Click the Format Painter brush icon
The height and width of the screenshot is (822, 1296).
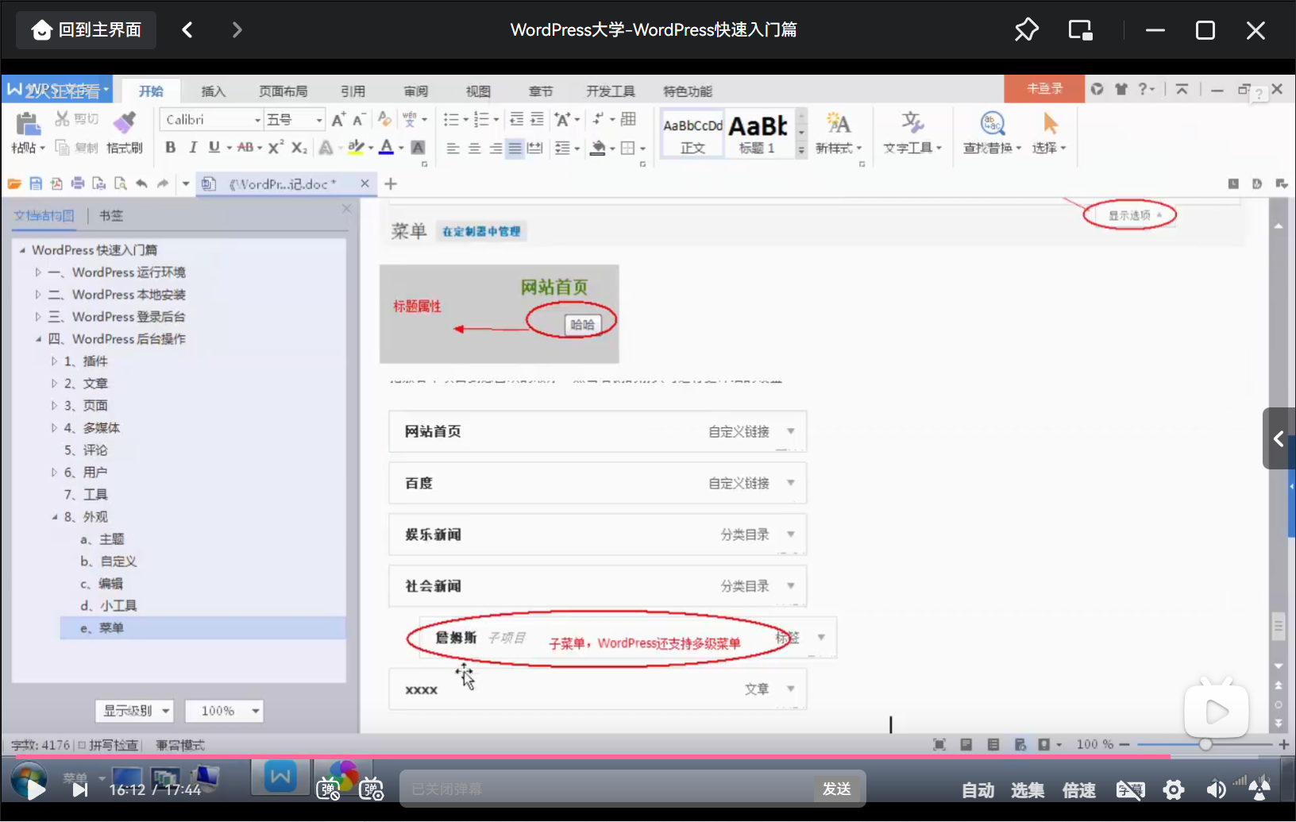(124, 122)
